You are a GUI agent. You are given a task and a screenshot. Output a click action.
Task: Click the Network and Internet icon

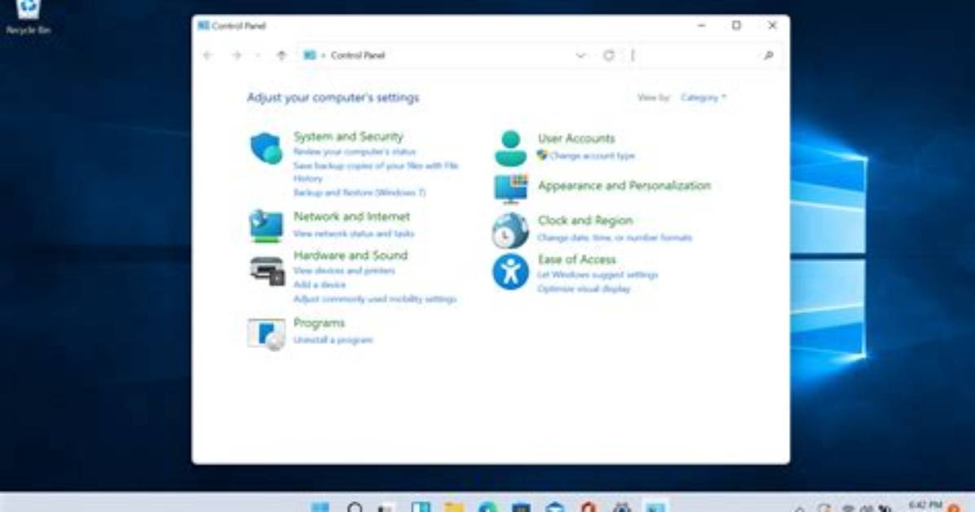266,225
